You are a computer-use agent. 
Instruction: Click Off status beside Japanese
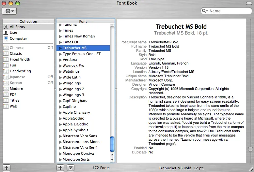(50, 77)
